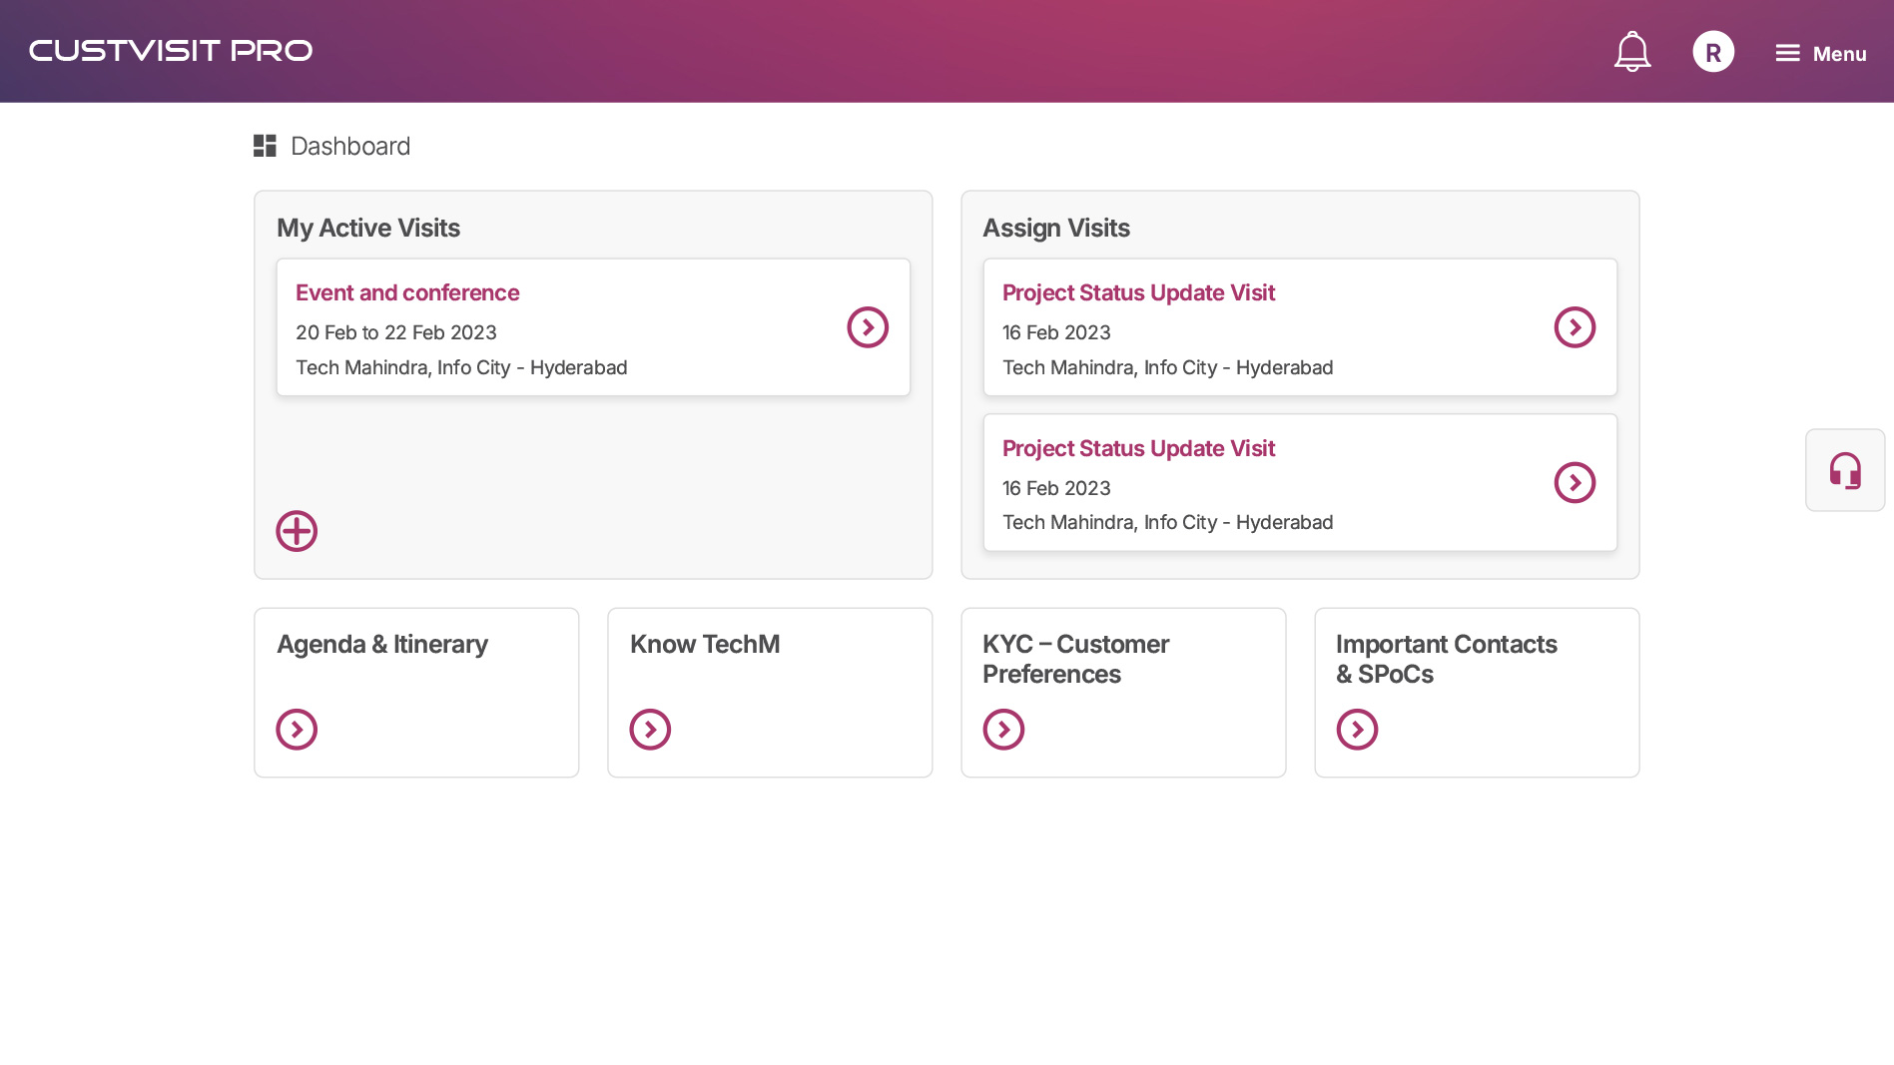Open Important Contacts & SPoCs arrow
1894x1065 pixels.
pyautogui.click(x=1357, y=730)
